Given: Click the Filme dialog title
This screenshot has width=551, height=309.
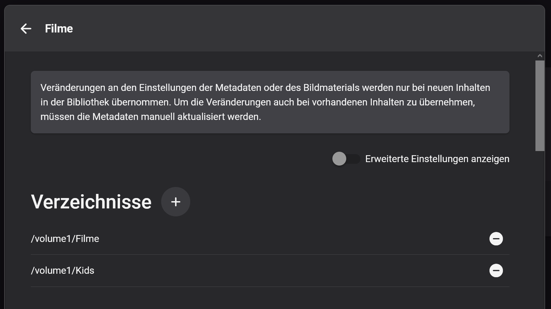Looking at the screenshot, I should pos(59,29).
